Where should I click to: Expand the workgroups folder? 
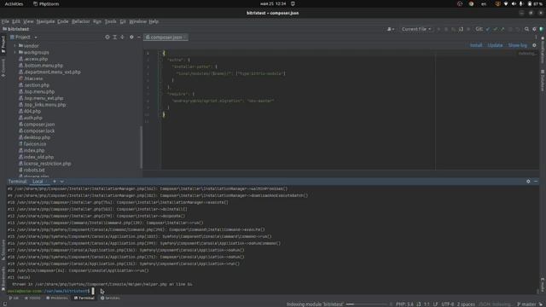pos(15,52)
